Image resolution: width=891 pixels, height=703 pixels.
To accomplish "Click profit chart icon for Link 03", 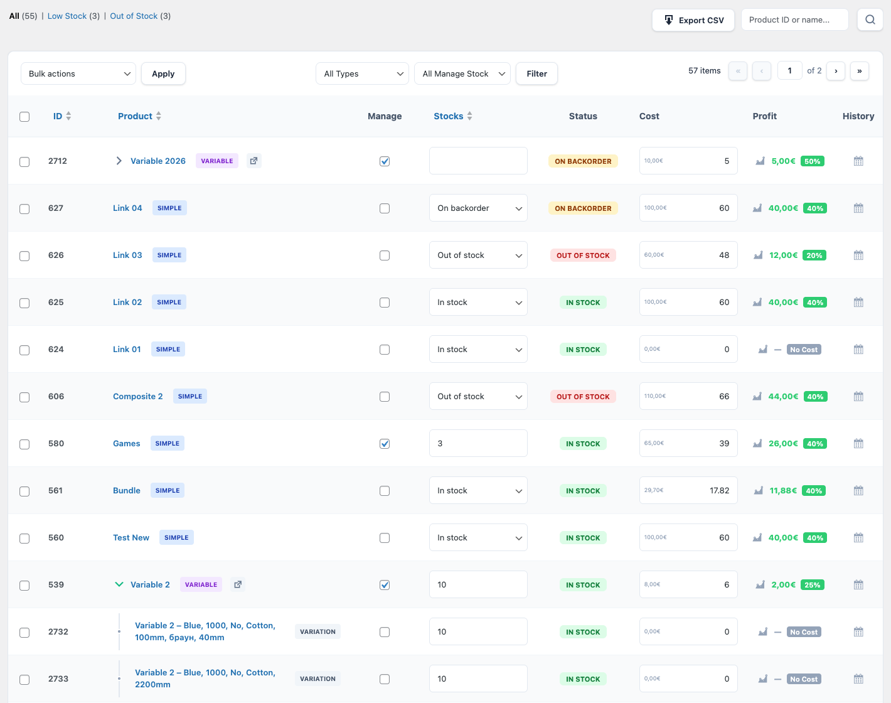I will point(758,255).
